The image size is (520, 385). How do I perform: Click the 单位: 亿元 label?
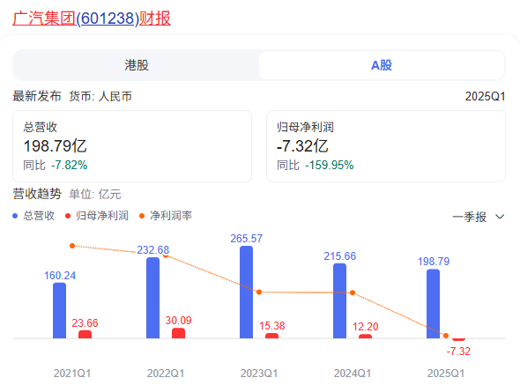[95, 194]
